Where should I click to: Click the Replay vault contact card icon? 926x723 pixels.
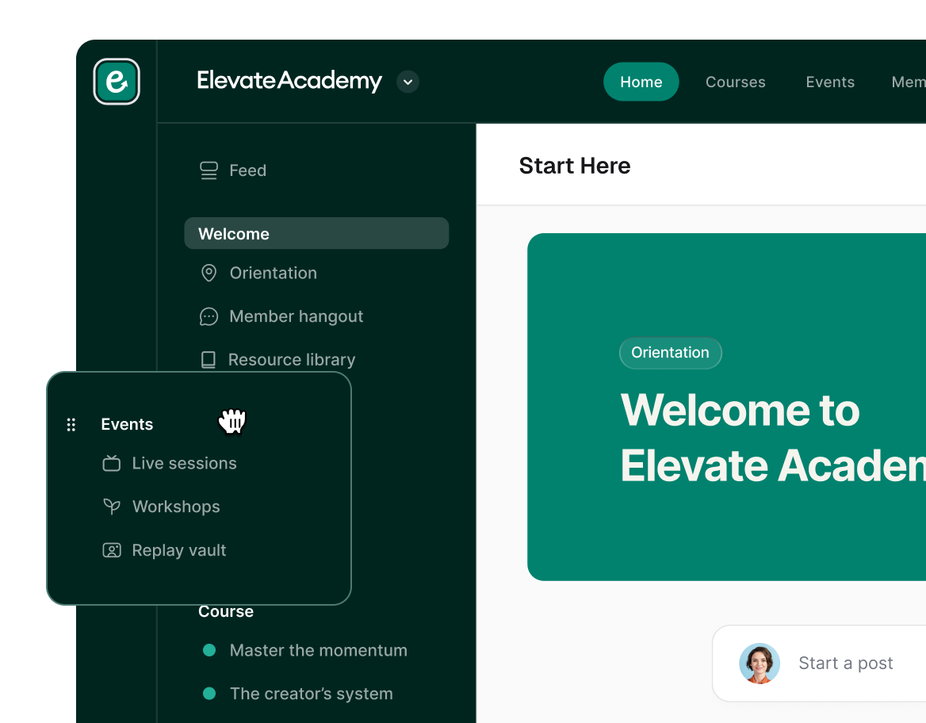[111, 549]
